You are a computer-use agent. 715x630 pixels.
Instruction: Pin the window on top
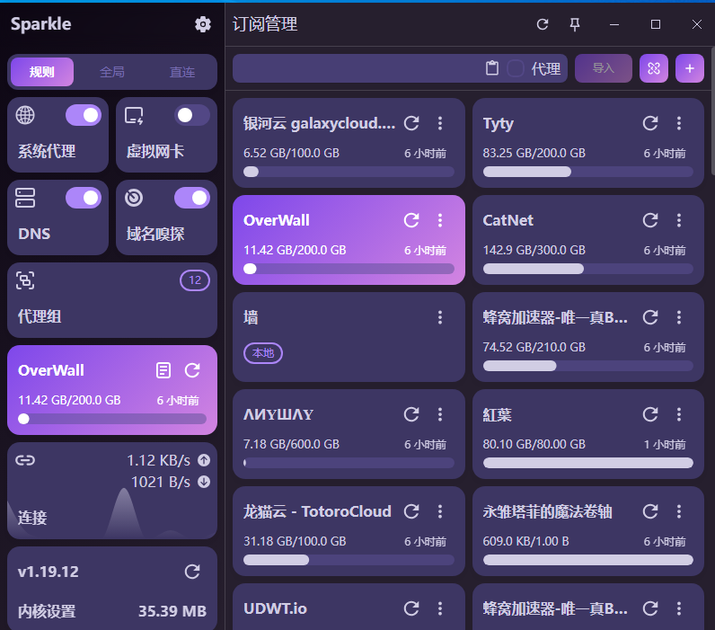tap(575, 24)
